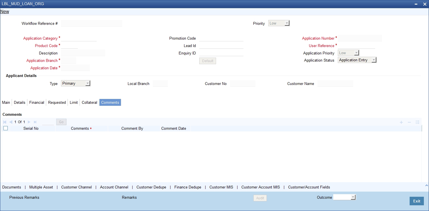Open single record view of Comments grid
Viewport: 429px width, 211px height.
coord(417,122)
